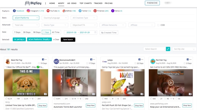The width and height of the screenshot is (197, 110).
Task: Select the Facebook platform icon
Action: tap(14, 11)
